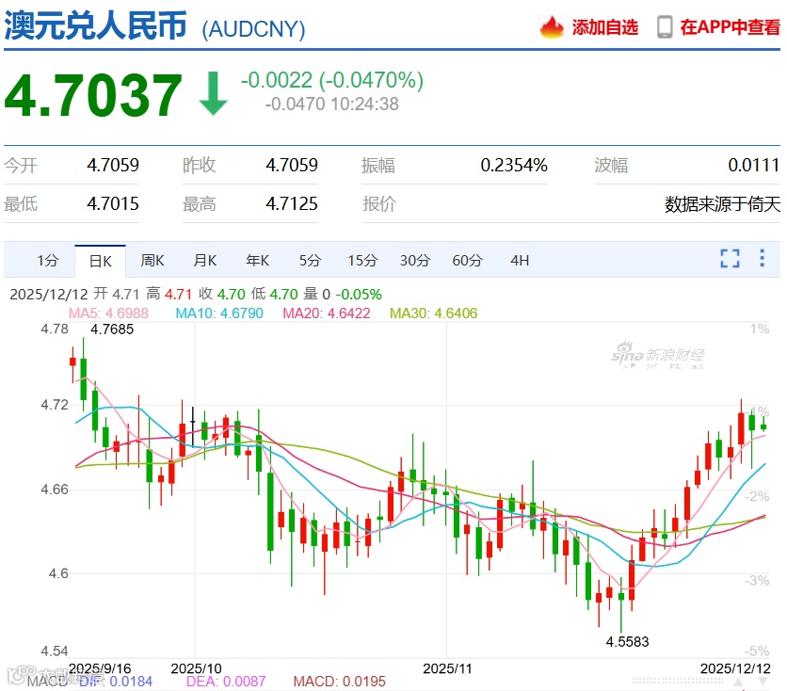The image size is (787, 691).
Task: Click the 2025/12/12 date axis label
Action: click(735, 668)
